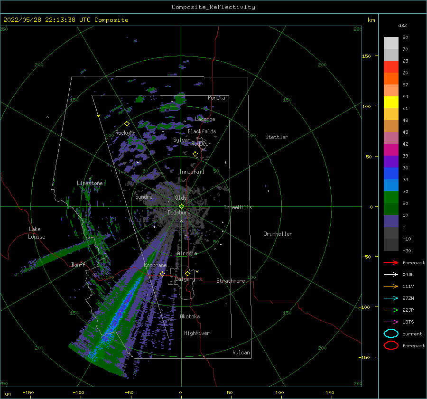Select the purple 10 dBZ color swatch

(x=391, y=221)
